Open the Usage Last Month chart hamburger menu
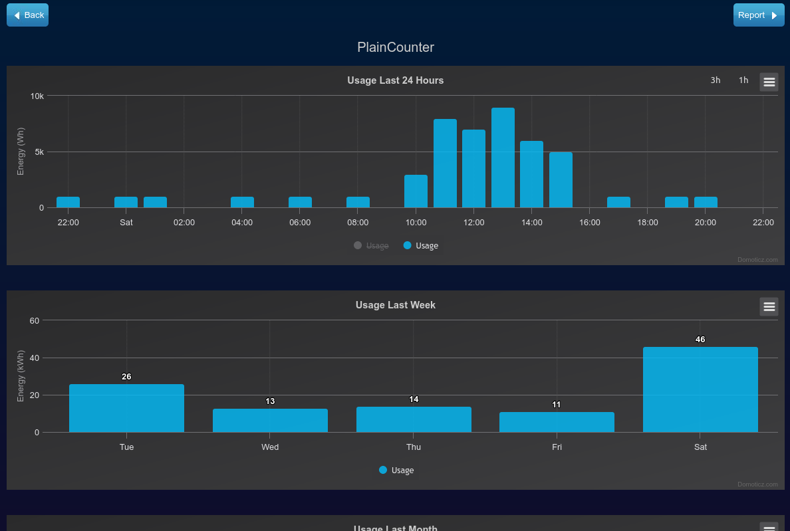The height and width of the screenshot is (531, 790). pos(769,527)
